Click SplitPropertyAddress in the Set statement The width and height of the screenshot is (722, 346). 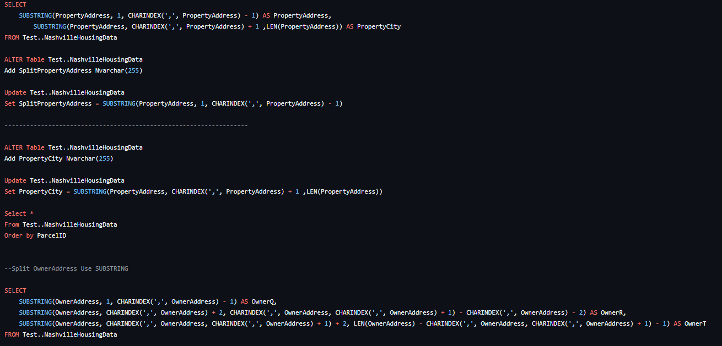click(x=55, y=103)
